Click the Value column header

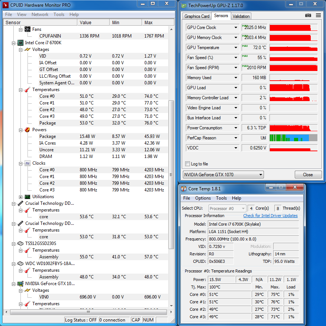pos(93,22)
